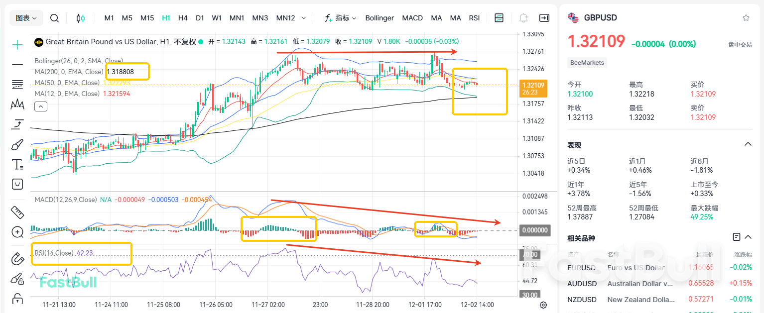Select the ruler measure tool
This screenshot has height=313, width=764.
coord(17,212)
